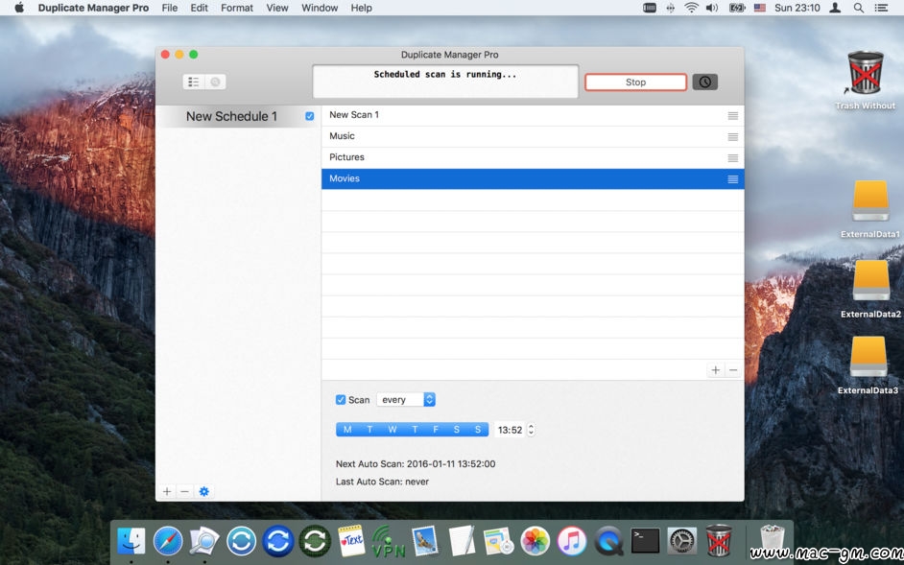This screenshot has height=565, width=904.
Task: Open System Preferences from the Dock
Action: (x=682, y=541)
